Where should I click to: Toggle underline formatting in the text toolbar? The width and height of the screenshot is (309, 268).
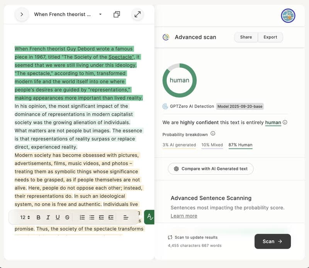pos(58,217)
